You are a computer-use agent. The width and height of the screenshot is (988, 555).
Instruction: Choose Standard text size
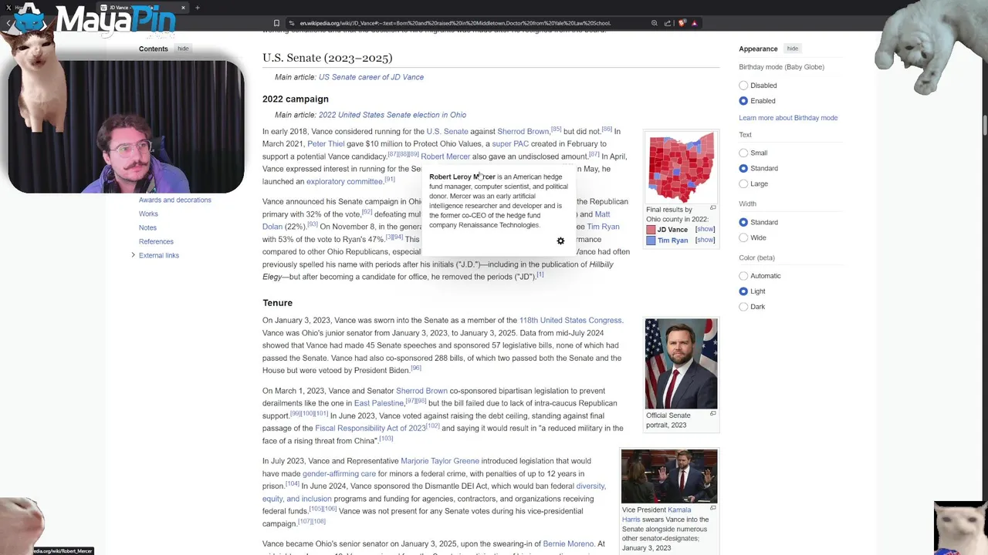[743, 168]
